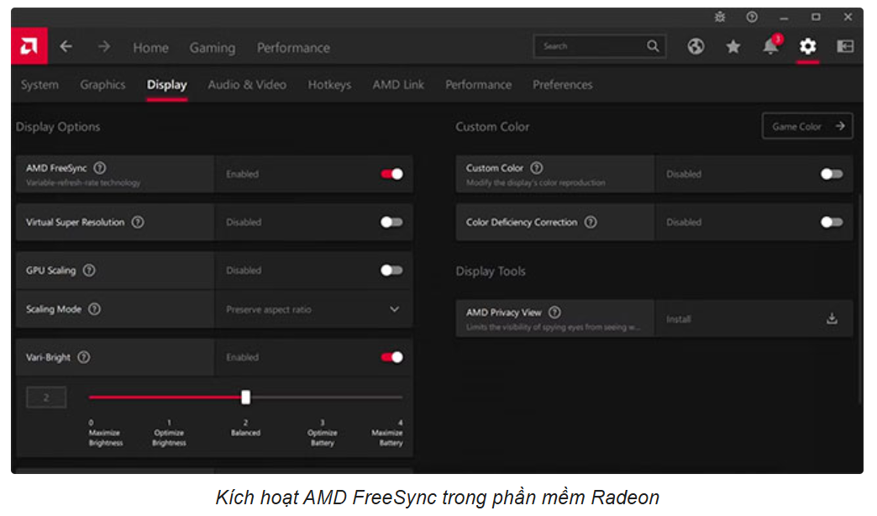Open the Game Color button
This screenshot has height=516, width=877.
(x=806, y=126)
